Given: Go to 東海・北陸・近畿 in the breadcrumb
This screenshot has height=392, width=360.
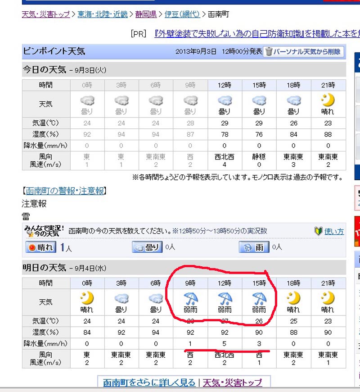Looking at the screenshot, I should (102, 14).
